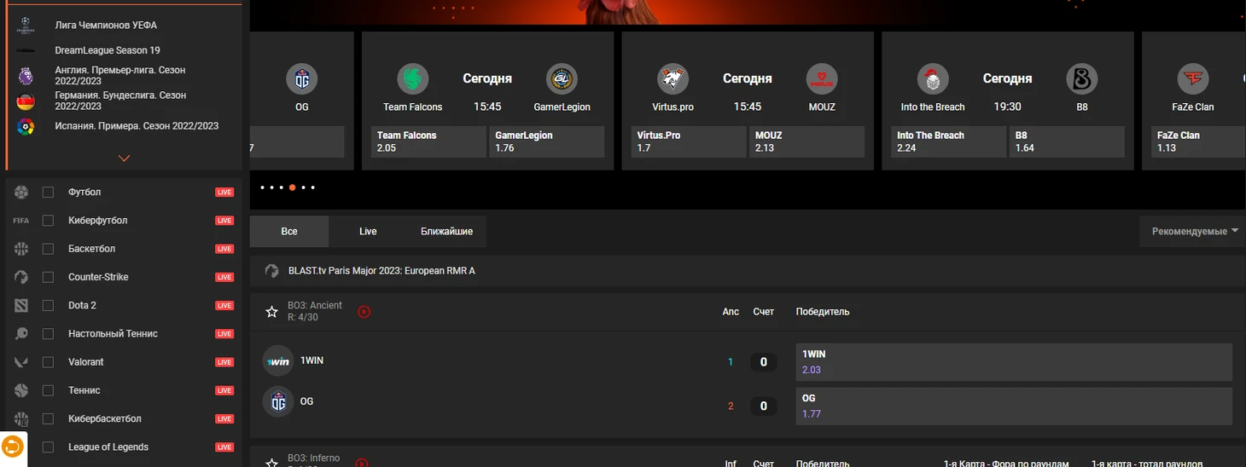Click the Basketball sport icon
This screenshot has width=1246, height=467.
point(21,249)
